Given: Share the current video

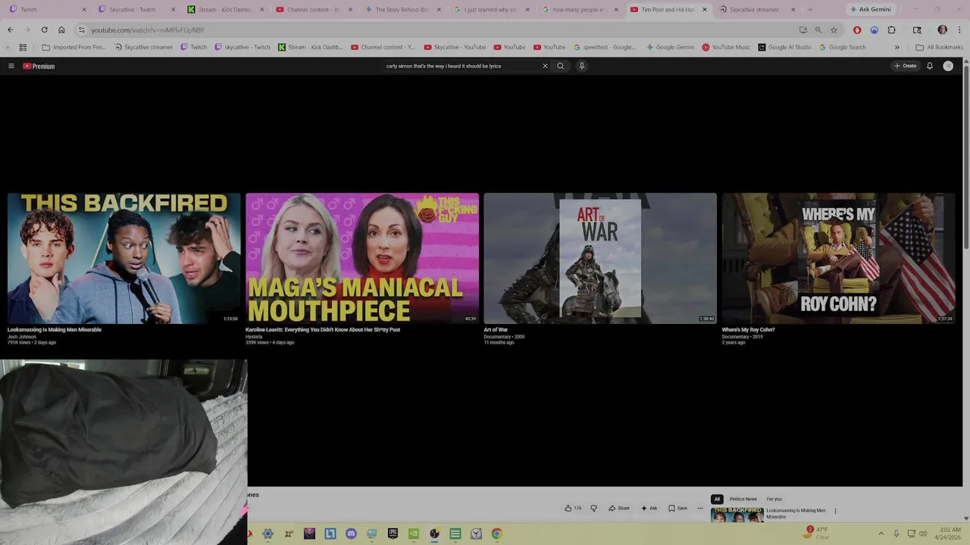Looking at the screenshot, I should pyautogui.click(x=619, y=508).
